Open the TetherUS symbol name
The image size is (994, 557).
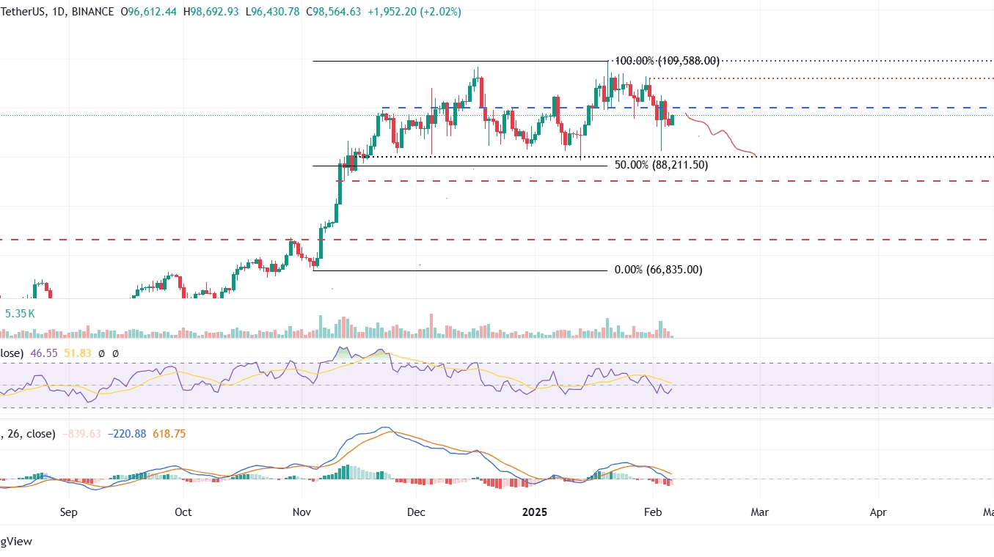click(x=22, y=11)
